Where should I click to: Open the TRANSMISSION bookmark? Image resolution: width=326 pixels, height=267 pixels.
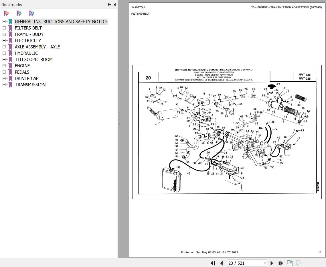click(30, 85)
